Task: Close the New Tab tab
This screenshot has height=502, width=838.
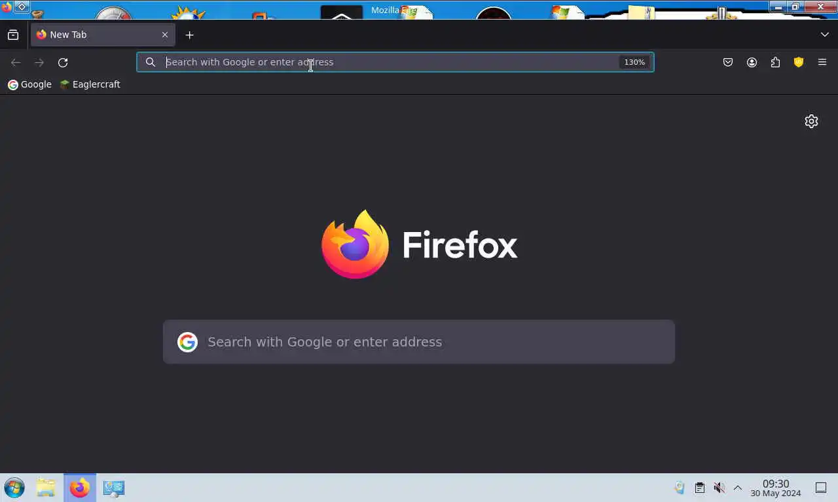Action: click(x=165, y=35)
